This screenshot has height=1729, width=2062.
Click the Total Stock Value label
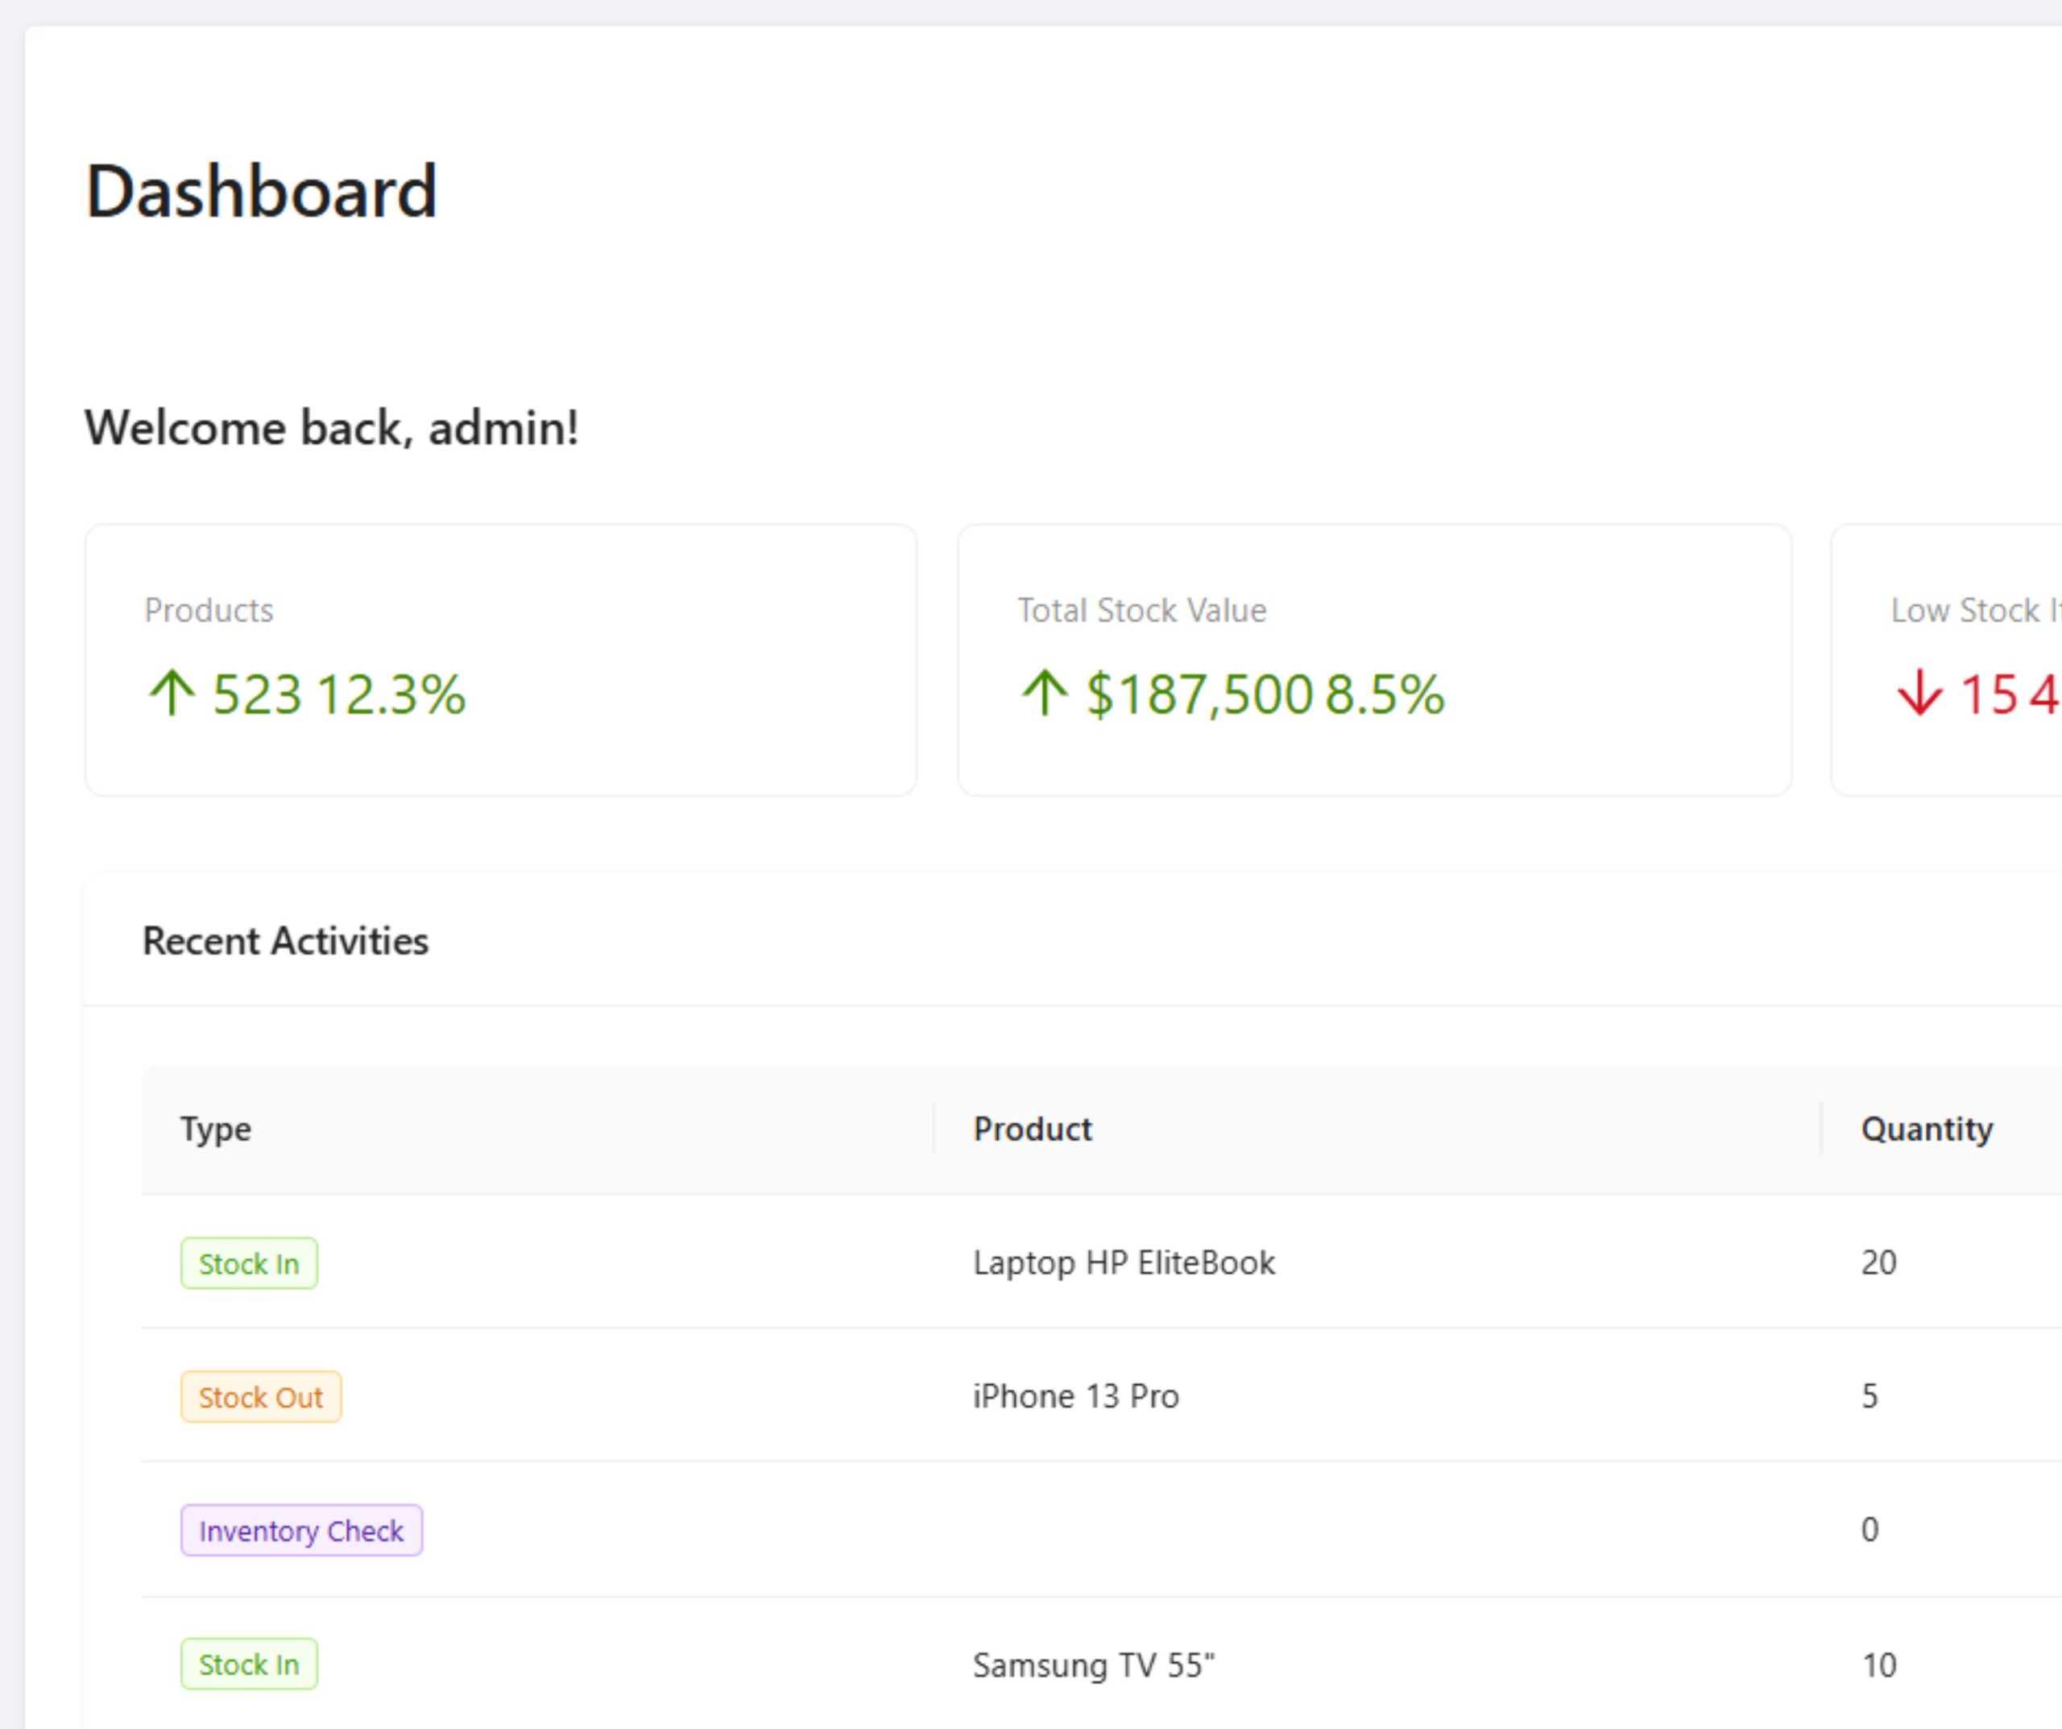coord(1142,610)
